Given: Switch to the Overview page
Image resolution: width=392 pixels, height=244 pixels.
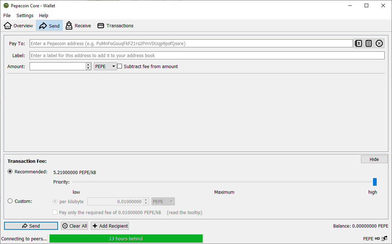Looking at the screenshot, I should [18, 25].
